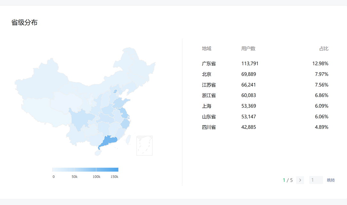Click the 0 to 50k legend segment
The image size is (347, 205).
click(63, 170)
